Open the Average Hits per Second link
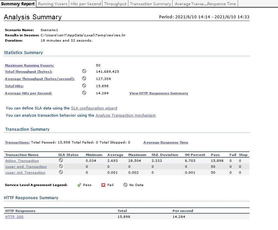The width and height of the screenshot is (278, 230). pos(28,93)
